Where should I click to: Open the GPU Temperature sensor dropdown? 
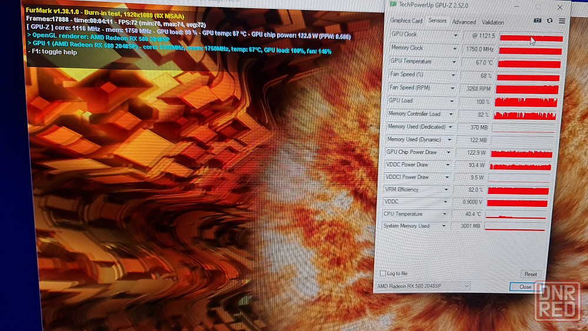454,62
